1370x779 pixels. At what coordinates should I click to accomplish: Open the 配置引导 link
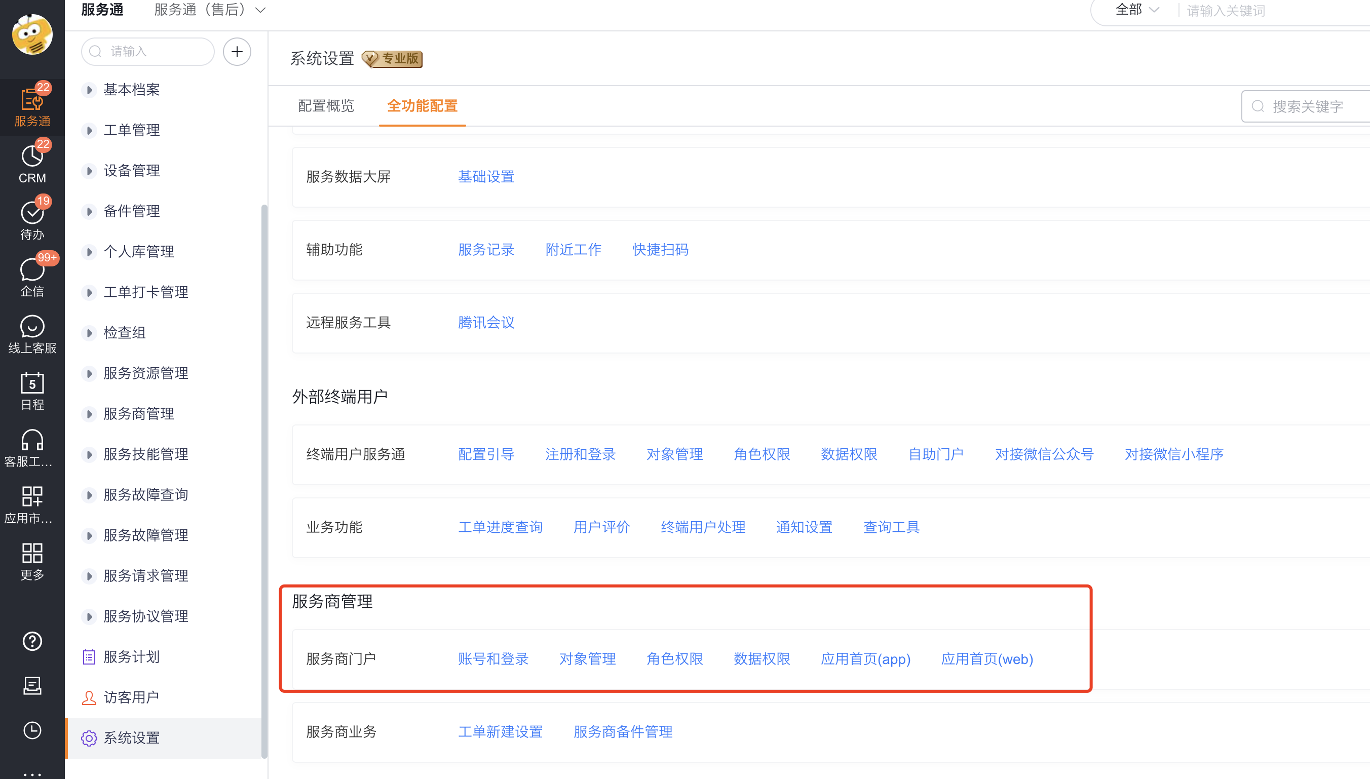coord(486,454)
